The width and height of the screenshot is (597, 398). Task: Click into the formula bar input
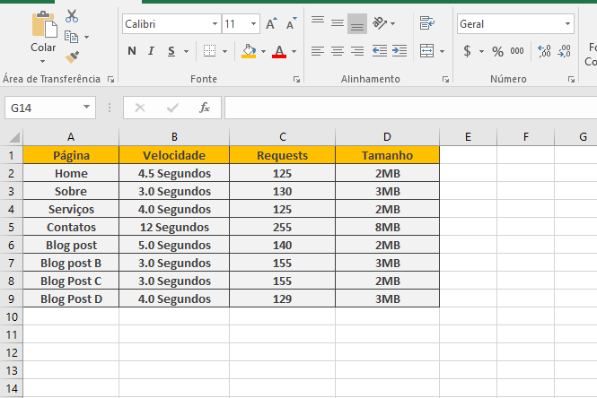point(410,108)
